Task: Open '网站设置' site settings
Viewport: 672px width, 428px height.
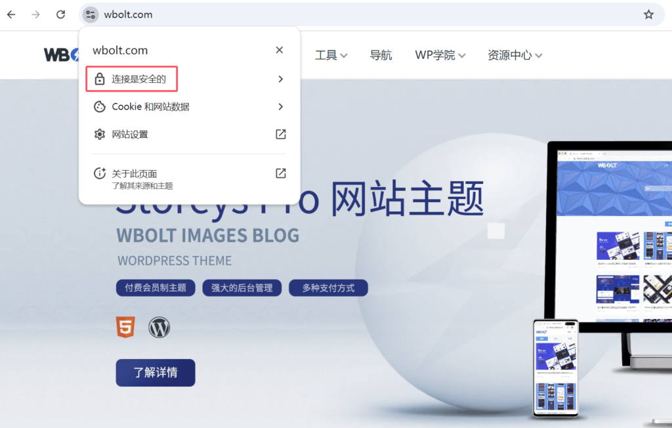Action: 189,134
